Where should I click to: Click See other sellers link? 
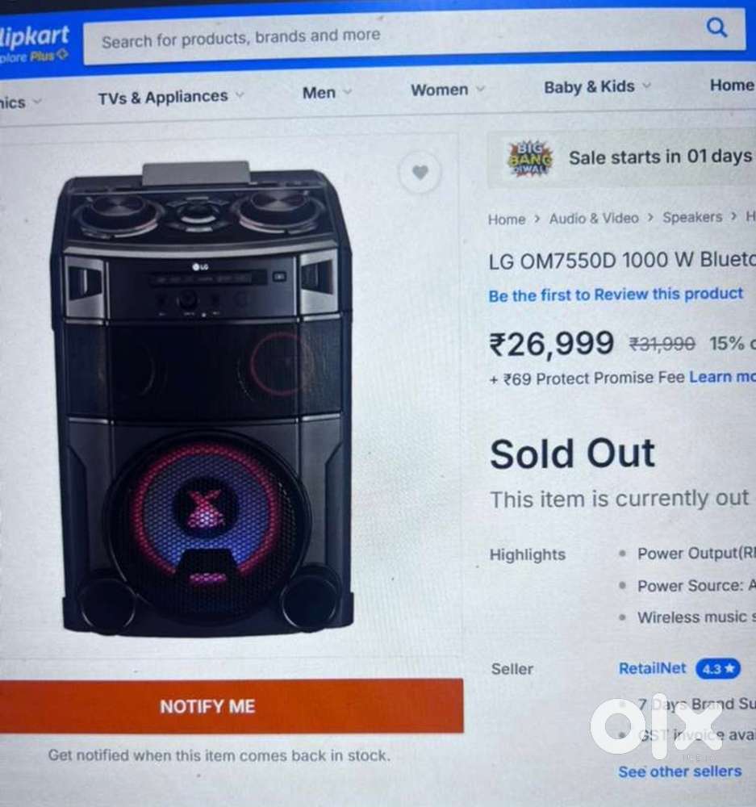coord(679,771)
